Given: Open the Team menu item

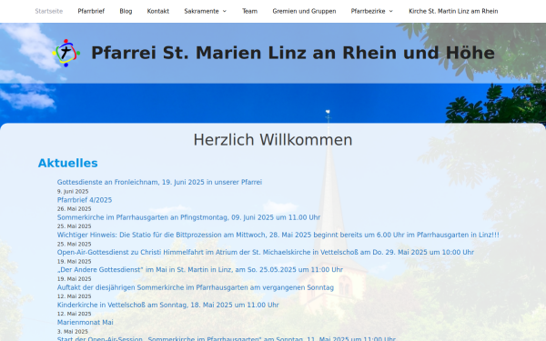Looking at the screenshot, I should coord(249,11).
